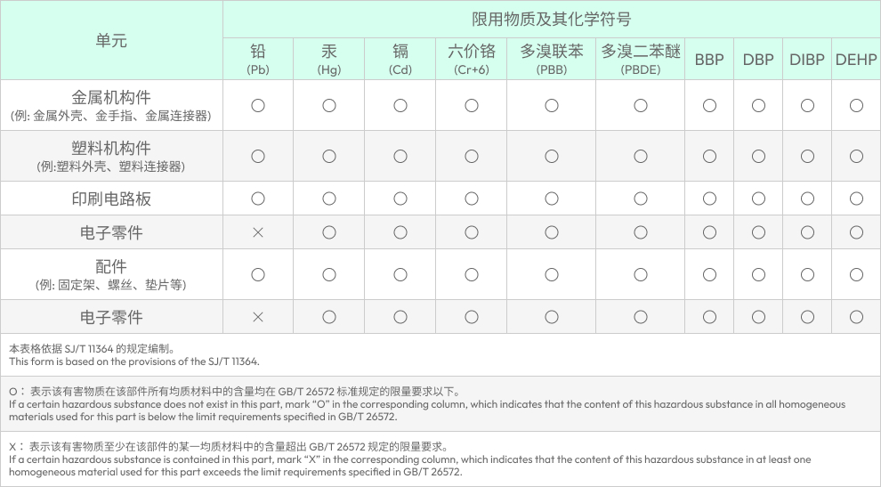
Task: Click the Hg circle in 塑料机构件 row
Action: point(329,157)
